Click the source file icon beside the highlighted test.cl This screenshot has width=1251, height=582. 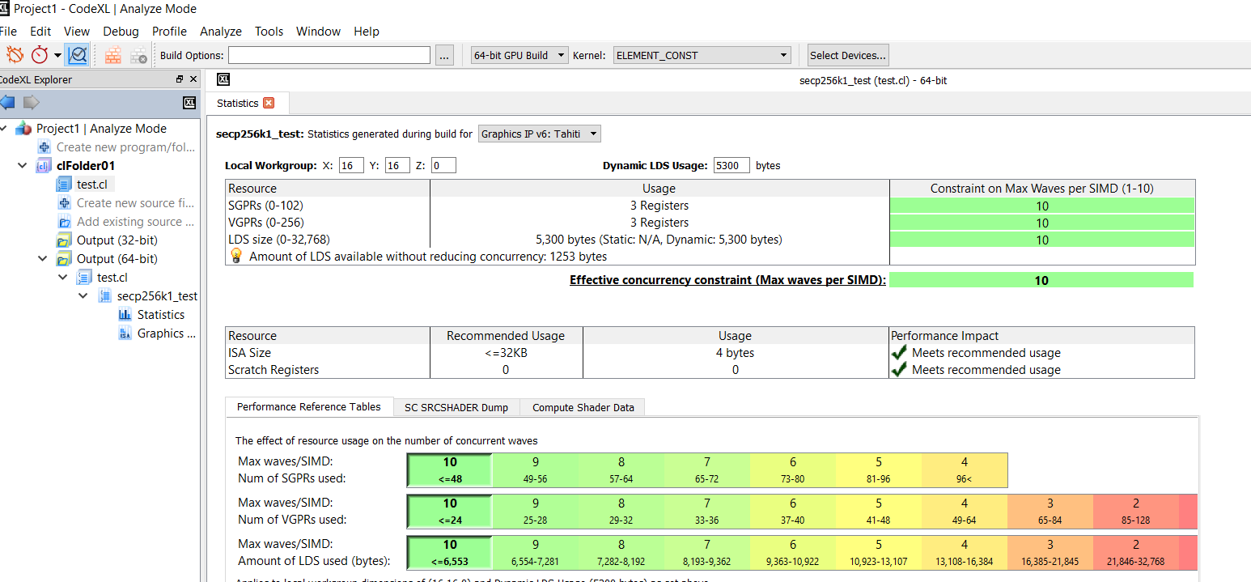click(x=64, y=185)
